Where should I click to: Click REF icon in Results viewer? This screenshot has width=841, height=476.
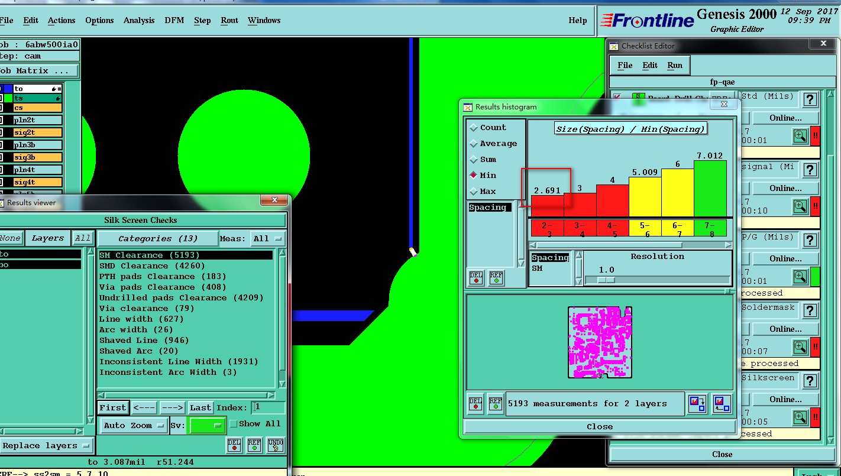click(x=254, y=445)
